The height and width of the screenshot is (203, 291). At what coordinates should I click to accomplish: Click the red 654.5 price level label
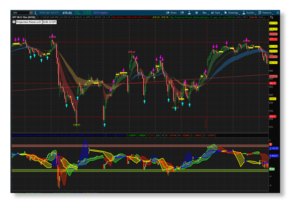point(273,116)
